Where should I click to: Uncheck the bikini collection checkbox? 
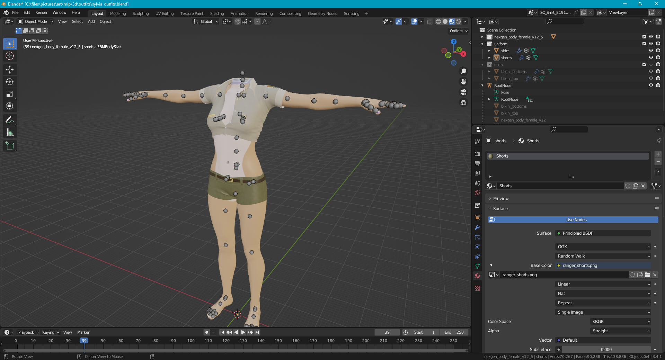click(644, 64)
